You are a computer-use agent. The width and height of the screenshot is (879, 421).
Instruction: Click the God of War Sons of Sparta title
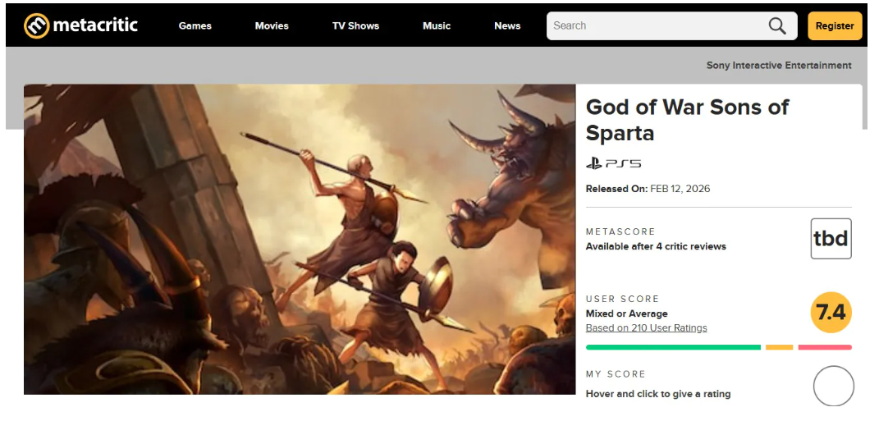[x=687, y=120]
